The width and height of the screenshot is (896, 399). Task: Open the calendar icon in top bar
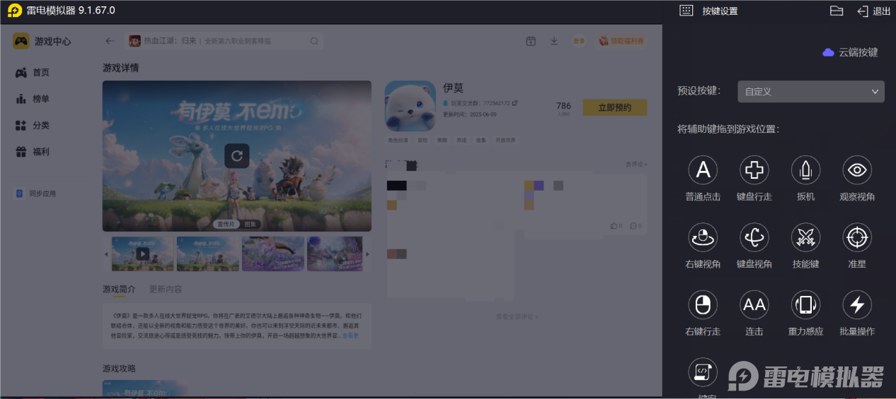(531, 41)
